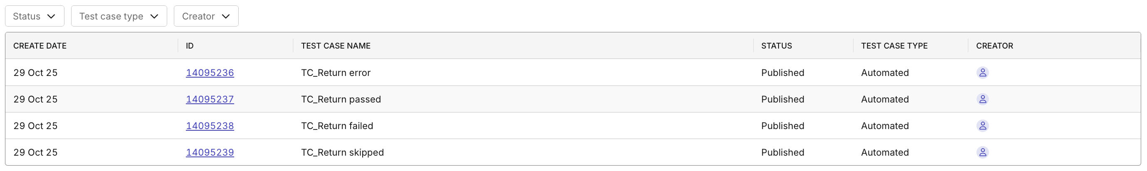
Task: Click the Status column header
Action: tap(776, 46)
